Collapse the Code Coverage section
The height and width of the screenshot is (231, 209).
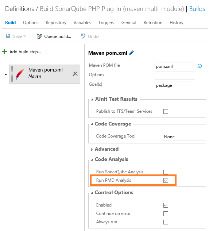tap(92, 124)
